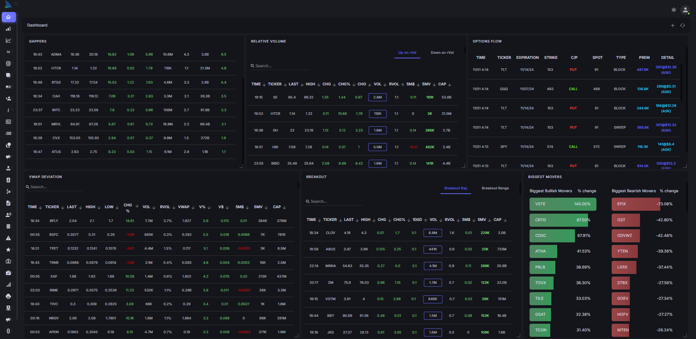Click the 2.8M volume box for SE
The height and width of the screenshot is (339, 696).
point(378,97)
